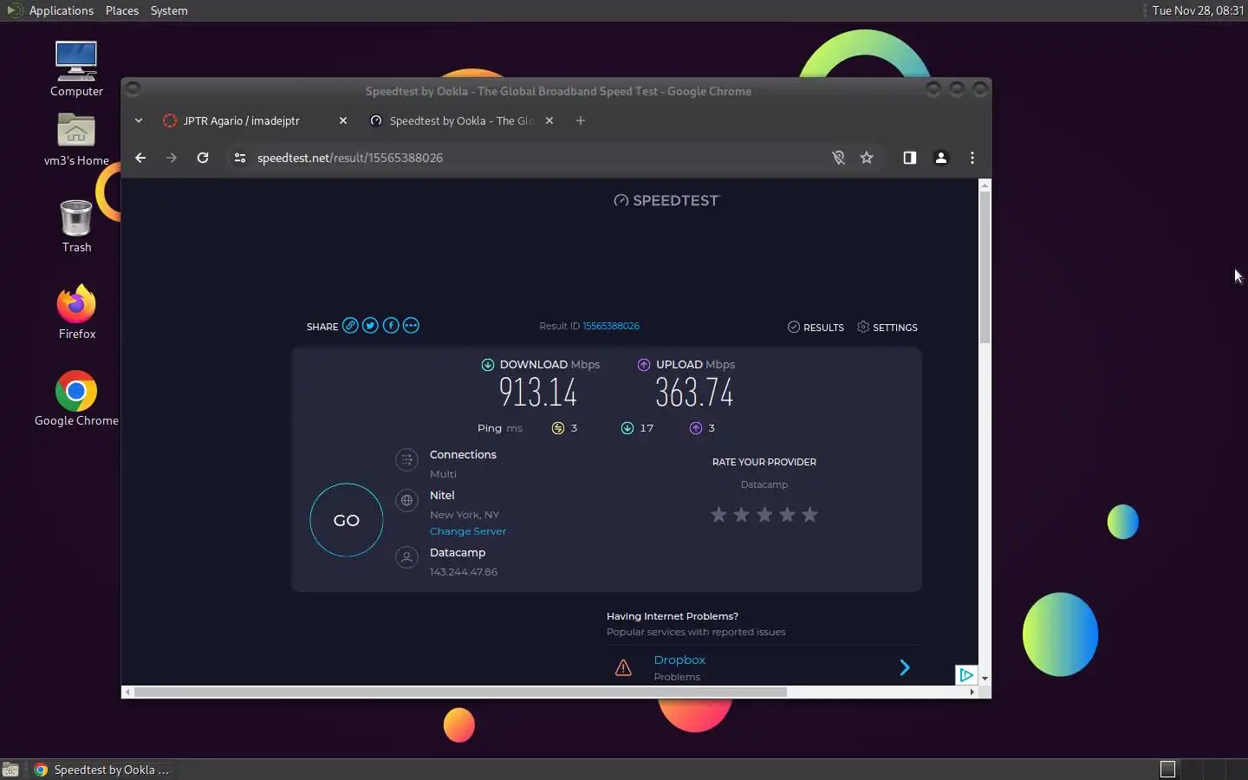Select the Computer desktop icon
1248x780 pixels.
(76, 69)
